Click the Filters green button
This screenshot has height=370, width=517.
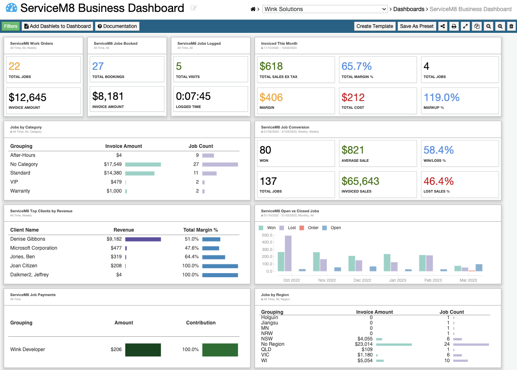point(11,26)
